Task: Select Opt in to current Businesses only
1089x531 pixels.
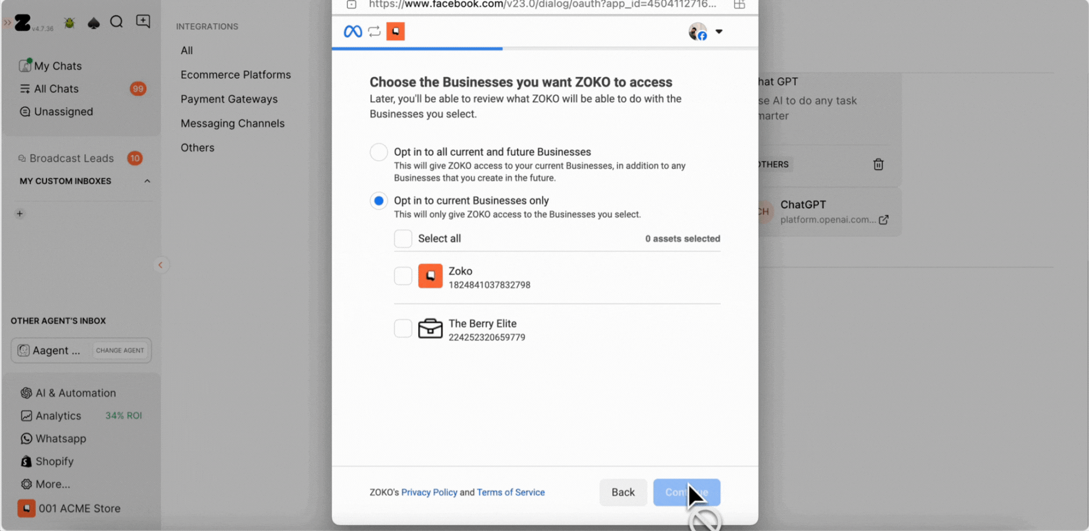Action: tap(379, 201)
